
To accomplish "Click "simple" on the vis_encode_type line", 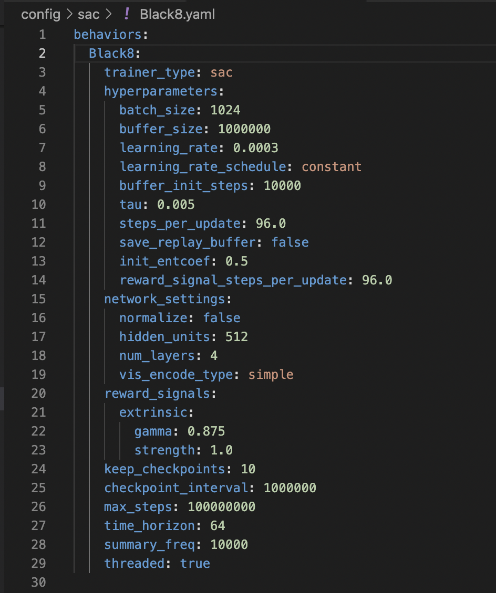I will coord(270,374).
